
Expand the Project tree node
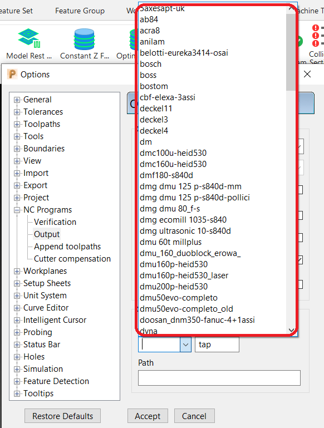pyautogui.click(x=17, y=198)
